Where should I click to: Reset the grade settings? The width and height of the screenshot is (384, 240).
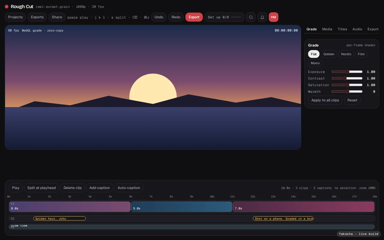(x=352, y=100)
